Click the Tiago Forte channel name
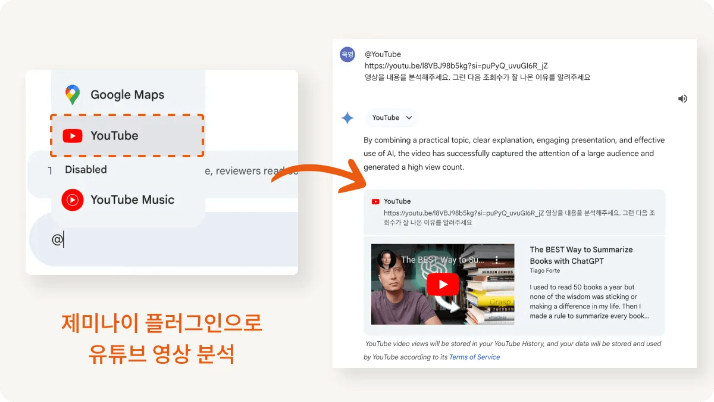The height and width of the screenshot is (402, 714). (545, 271)
